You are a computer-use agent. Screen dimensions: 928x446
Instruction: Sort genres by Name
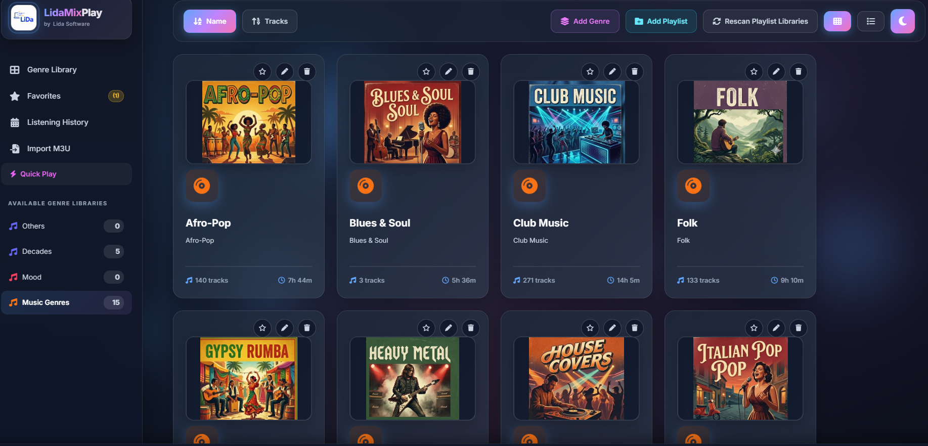tap(210, 21)
